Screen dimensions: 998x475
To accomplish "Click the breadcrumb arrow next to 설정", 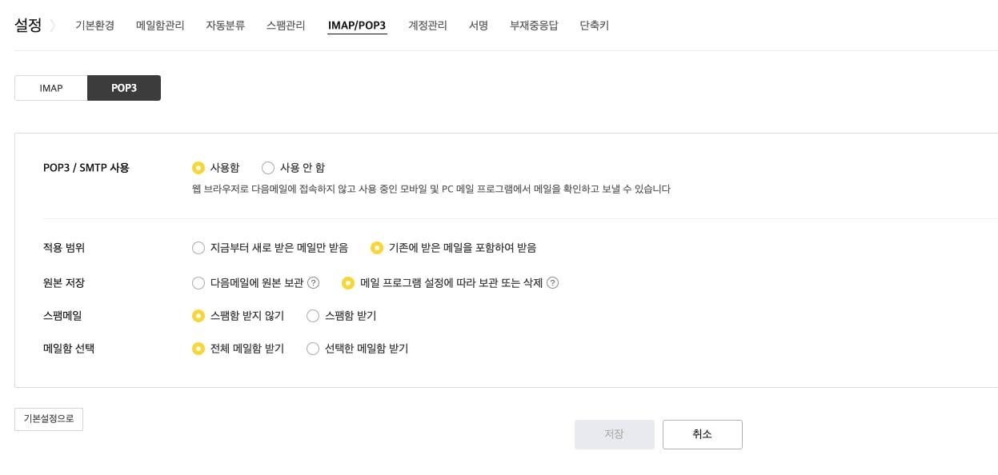I will (53, 26).
